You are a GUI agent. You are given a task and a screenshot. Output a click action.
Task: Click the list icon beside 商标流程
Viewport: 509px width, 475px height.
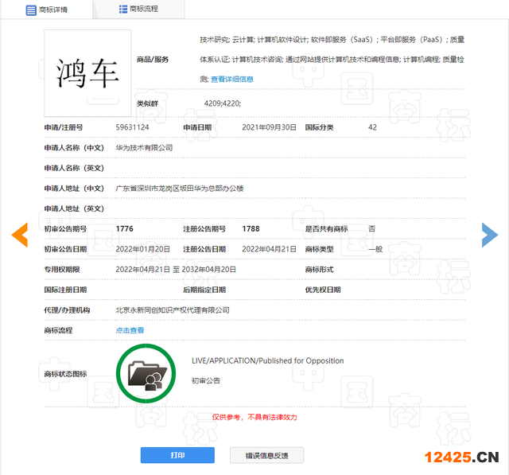coord(123,10)
